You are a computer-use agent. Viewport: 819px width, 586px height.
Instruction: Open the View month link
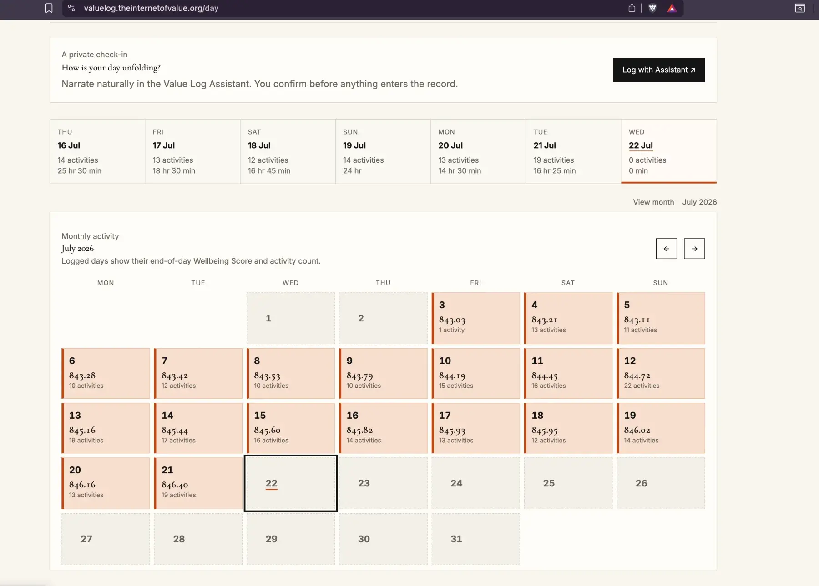(653, 202)
